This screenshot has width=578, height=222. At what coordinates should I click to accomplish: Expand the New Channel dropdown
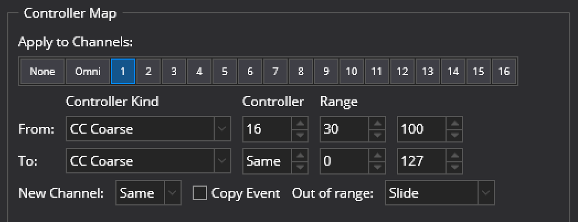pos(149,193)
